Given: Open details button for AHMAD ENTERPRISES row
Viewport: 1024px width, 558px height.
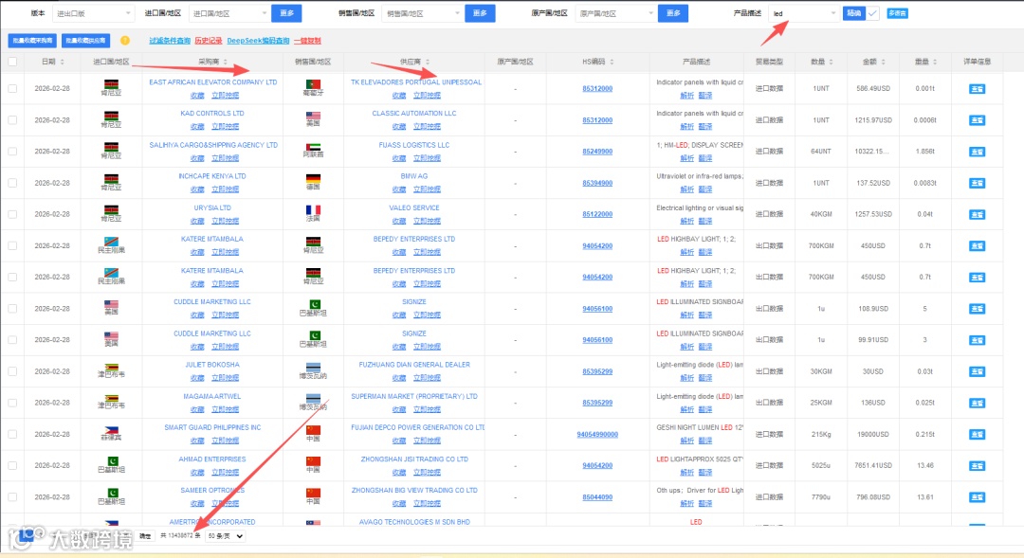Looking at the screenshot, I should click(x=977, y=466).
